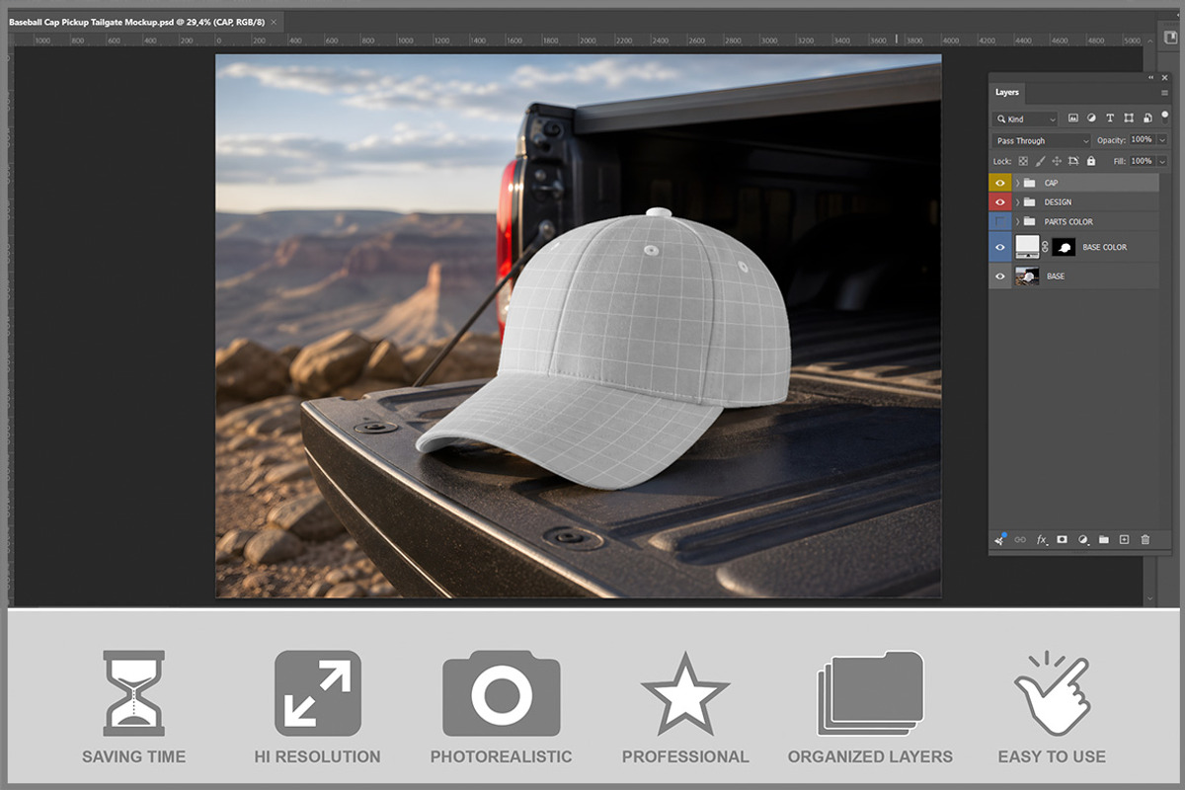Lock all padlock icon

pos(1091,161)
